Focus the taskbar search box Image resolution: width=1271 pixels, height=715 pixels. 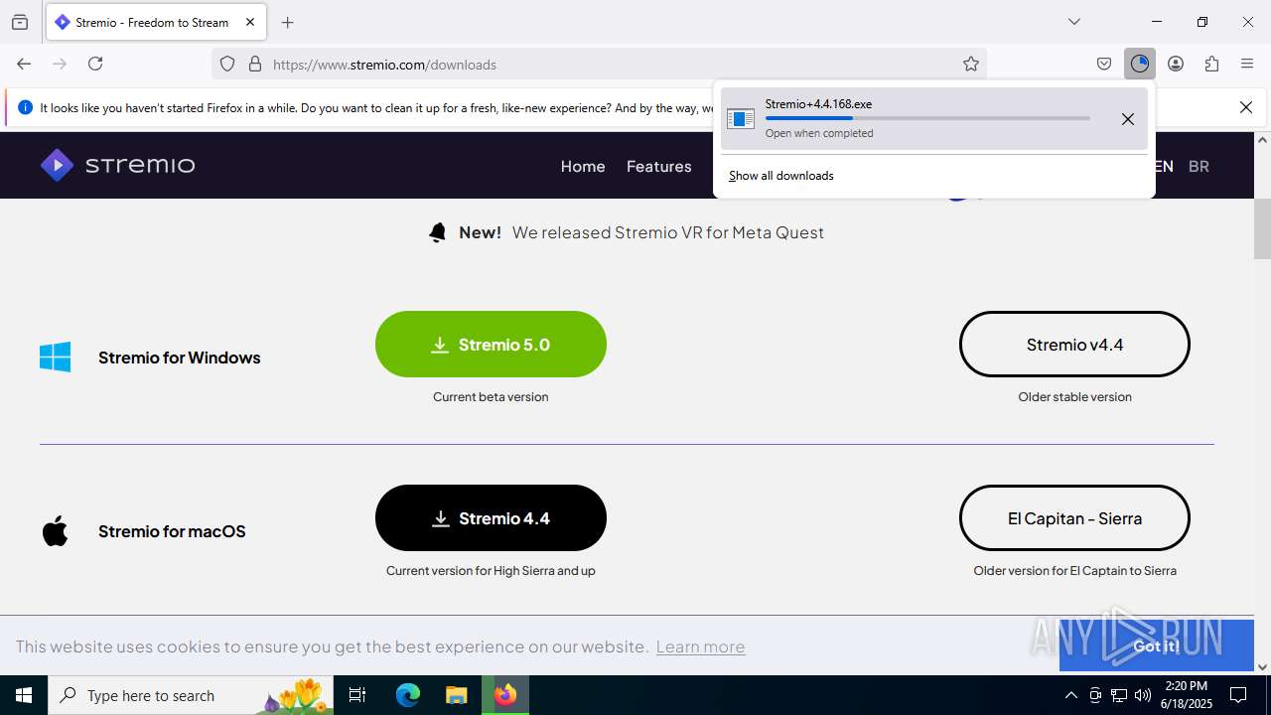click(x=191, y=695)
